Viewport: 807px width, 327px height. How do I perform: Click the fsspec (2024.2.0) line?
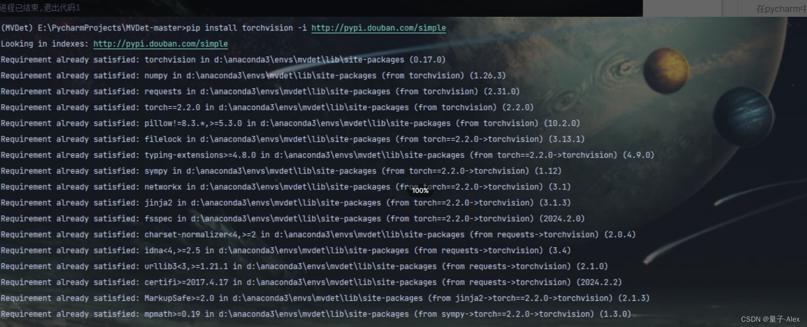(x=292, y=218)
